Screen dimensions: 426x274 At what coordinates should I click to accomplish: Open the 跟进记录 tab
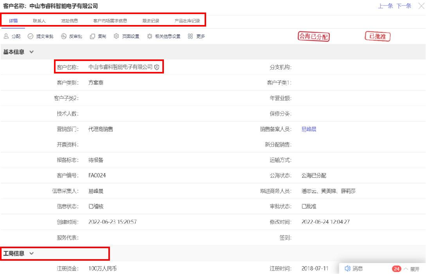(151, 21)
